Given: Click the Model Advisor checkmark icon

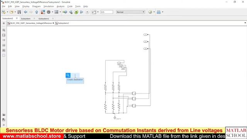Looking at the screenshot, I should 150,12.
